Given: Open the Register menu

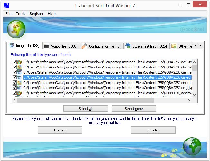Looking at the screenshot, I should coord(36,14).
